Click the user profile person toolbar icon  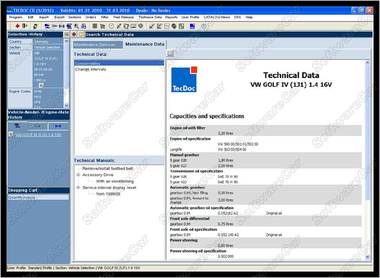click(36, 26)
